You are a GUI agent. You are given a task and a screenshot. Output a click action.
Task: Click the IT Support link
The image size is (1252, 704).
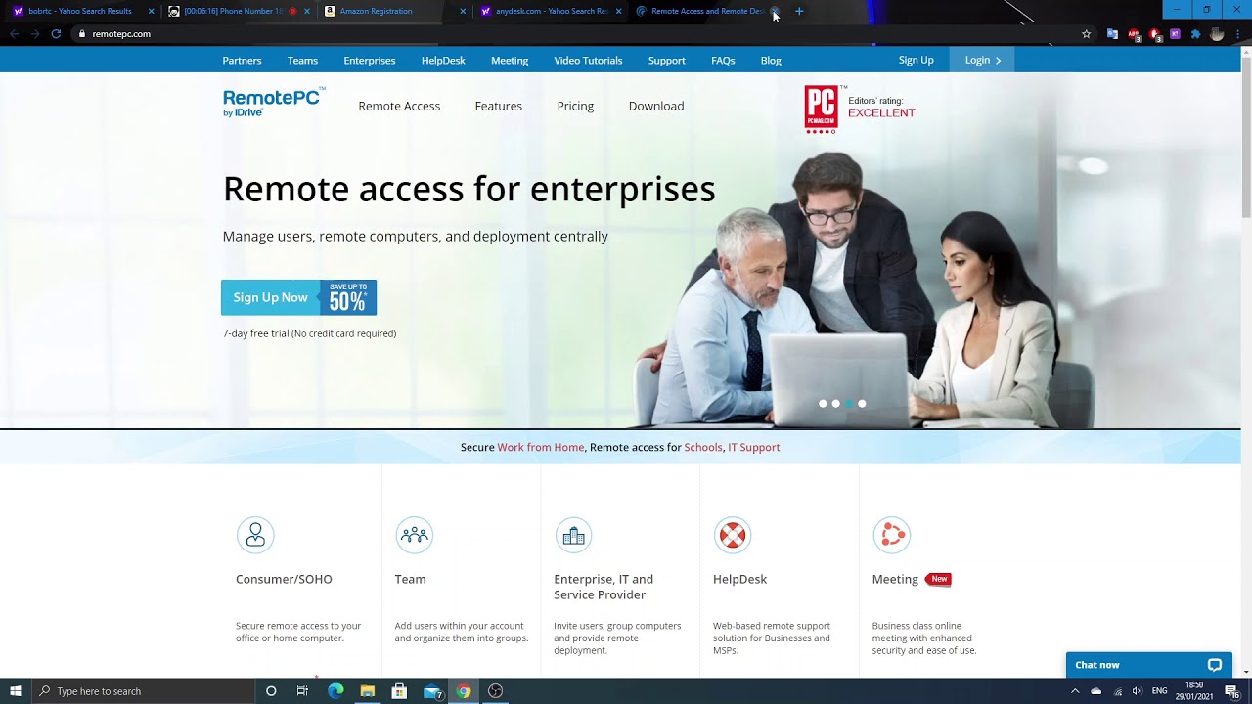pos(754,447)
